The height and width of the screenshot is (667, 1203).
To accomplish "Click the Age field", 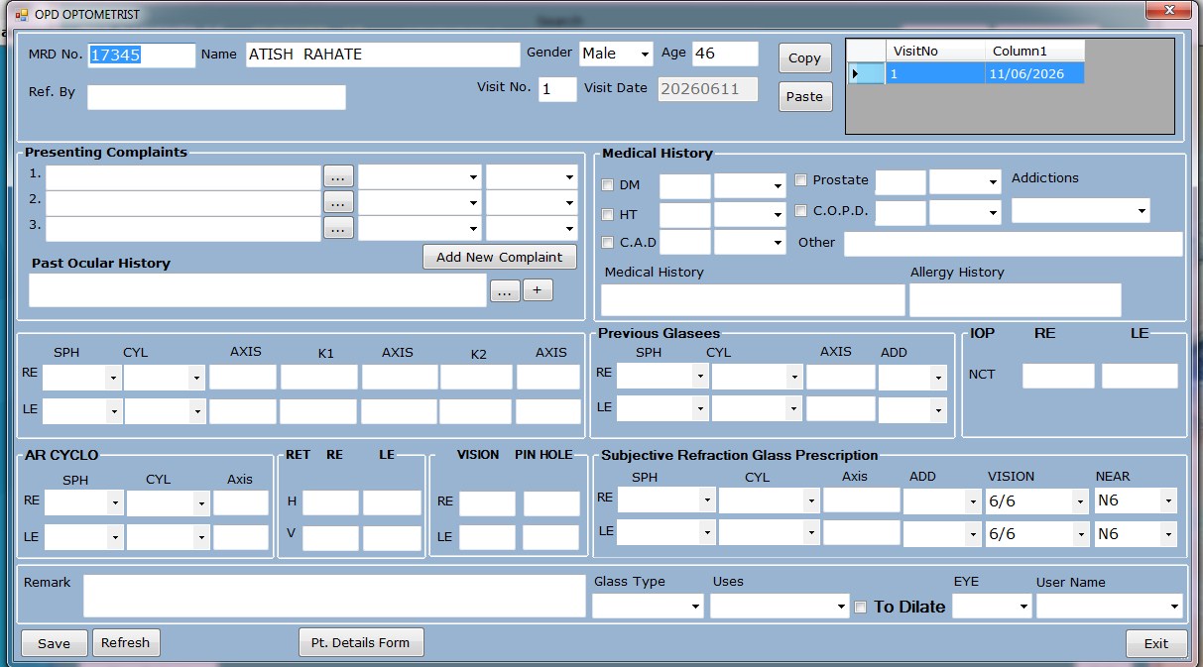I will pyautogui.click(x=725, y=54).
